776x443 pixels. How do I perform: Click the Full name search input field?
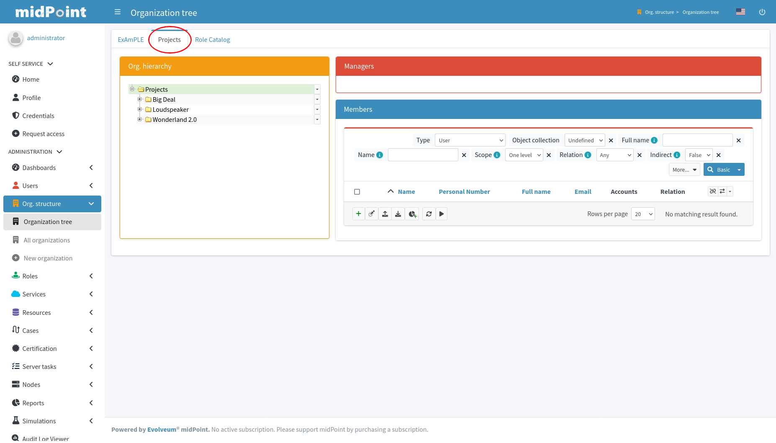point(697,140)
